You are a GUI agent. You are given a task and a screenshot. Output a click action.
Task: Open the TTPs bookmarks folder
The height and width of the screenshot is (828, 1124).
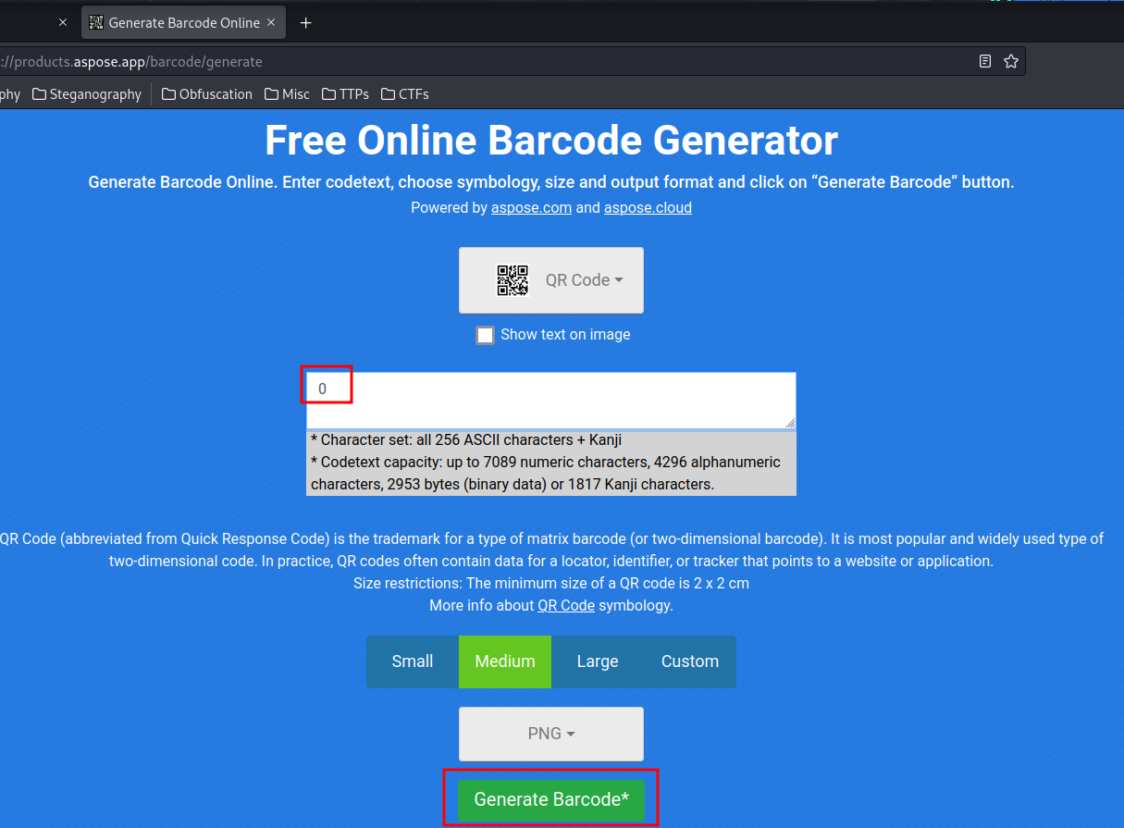point(345,94)
